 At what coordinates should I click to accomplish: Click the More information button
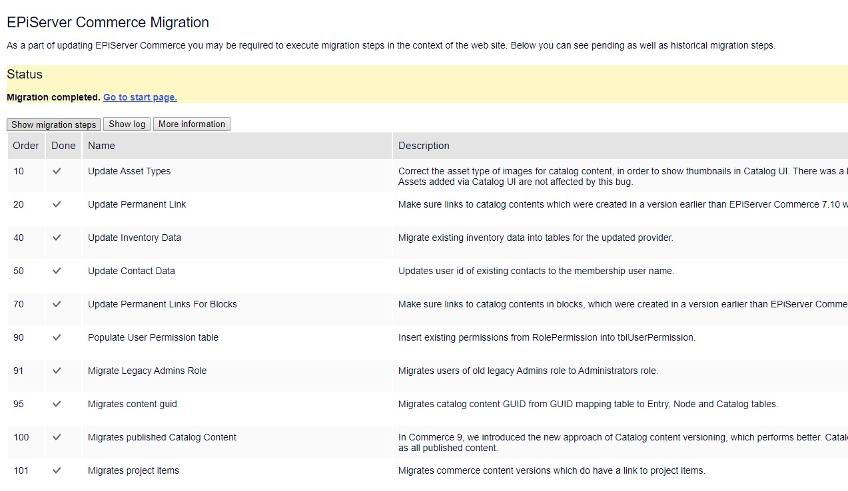coord(192,124)
